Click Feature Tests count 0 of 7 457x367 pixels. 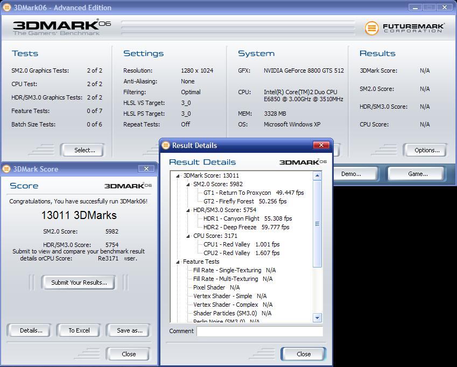94,111
